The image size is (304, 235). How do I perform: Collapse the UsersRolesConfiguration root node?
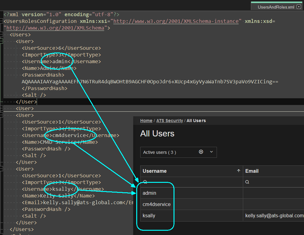(2, 21)
